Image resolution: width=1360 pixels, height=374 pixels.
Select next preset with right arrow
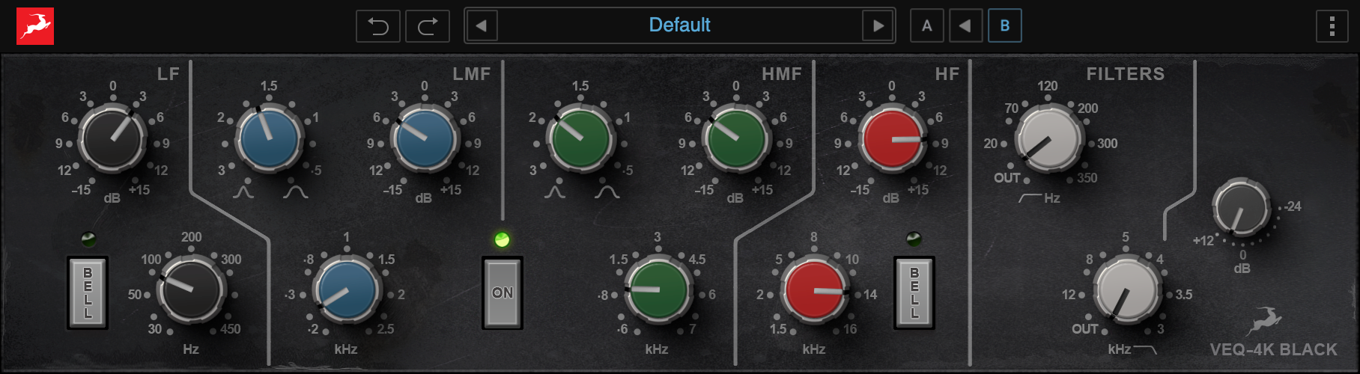point(878,26)
